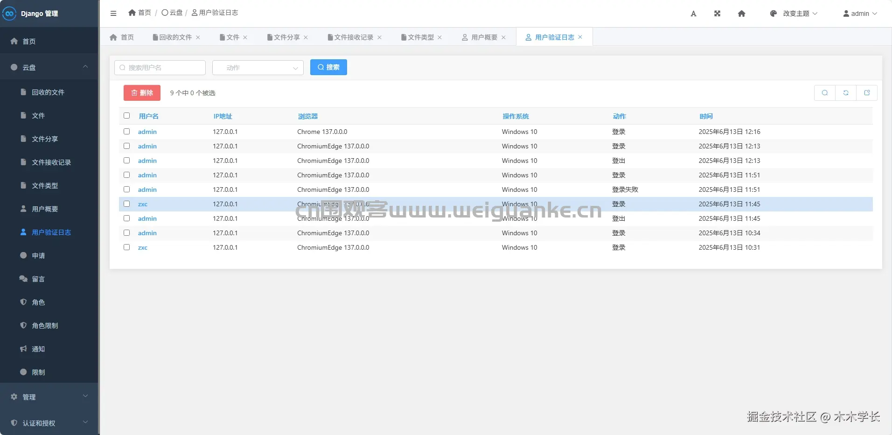Screen dimensions: 892x435
Task: Close the 文件接收记录 tab
Action: 379,37
